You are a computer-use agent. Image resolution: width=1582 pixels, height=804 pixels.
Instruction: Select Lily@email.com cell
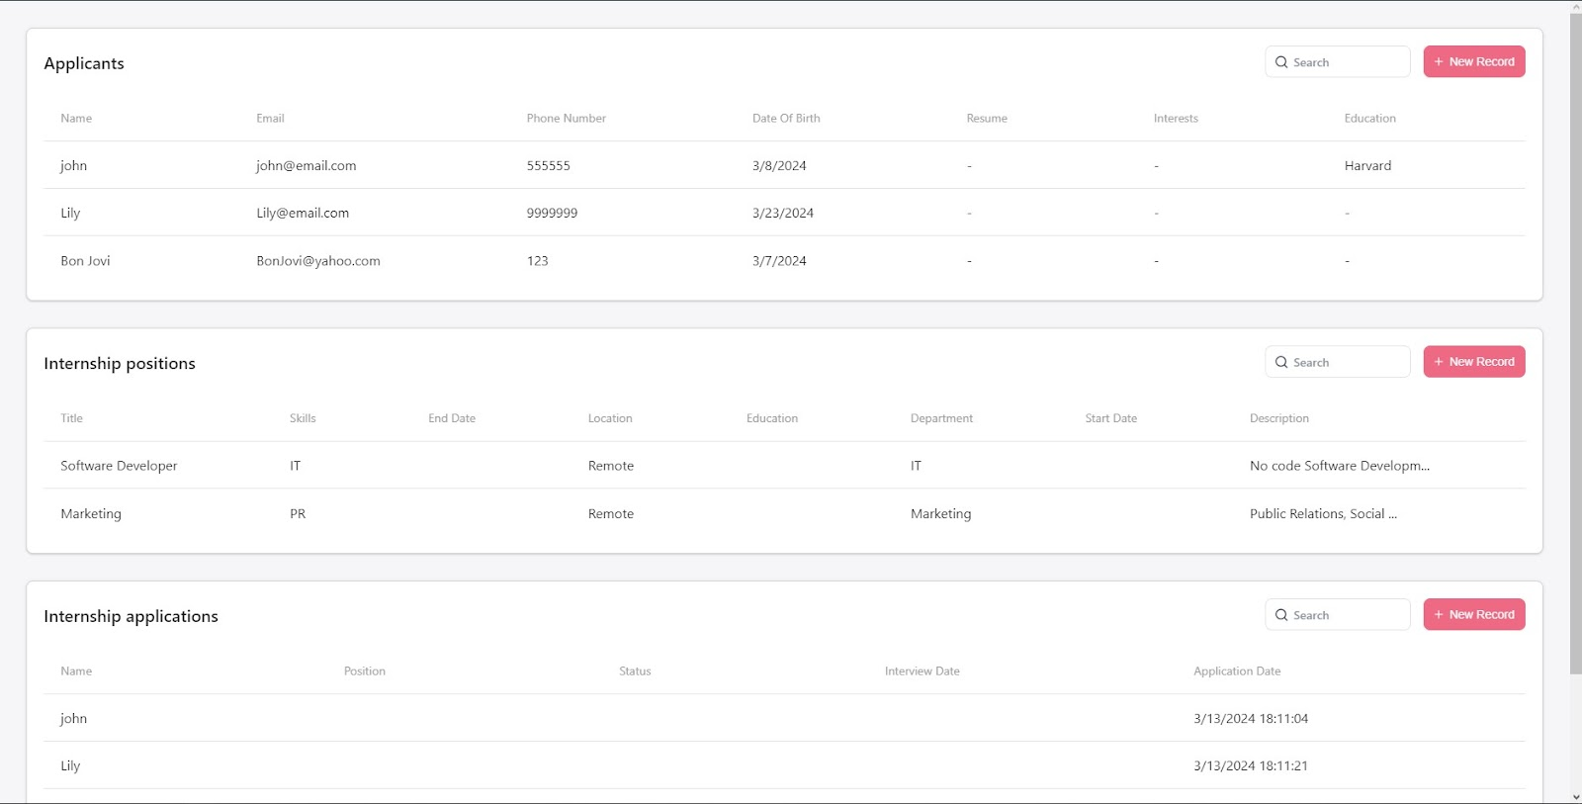click(x=303, y=213)
